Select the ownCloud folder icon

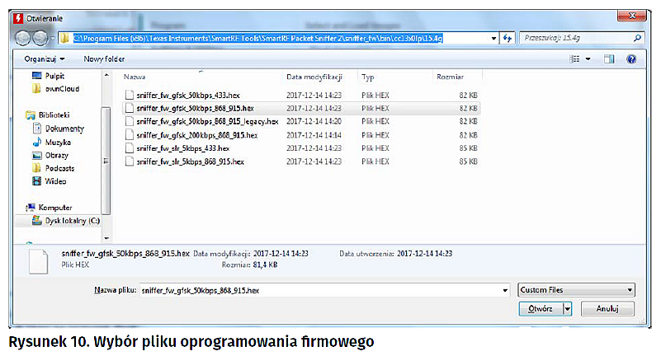click(x=37, y=89)
